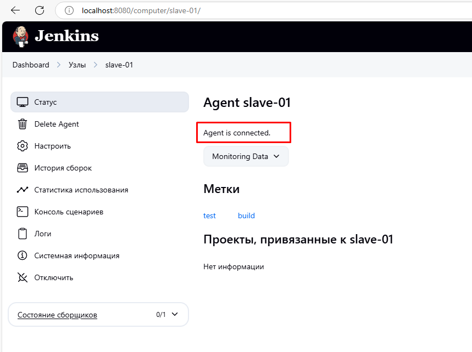This screenshot has width=472, height=352.
Task: Click the gear icon beside Настроить
Action: pyautogui.click(x=23, y=146)
